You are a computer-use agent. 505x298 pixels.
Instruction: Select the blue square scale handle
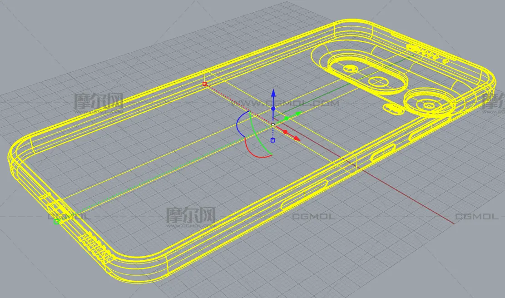tap(272, 140)
